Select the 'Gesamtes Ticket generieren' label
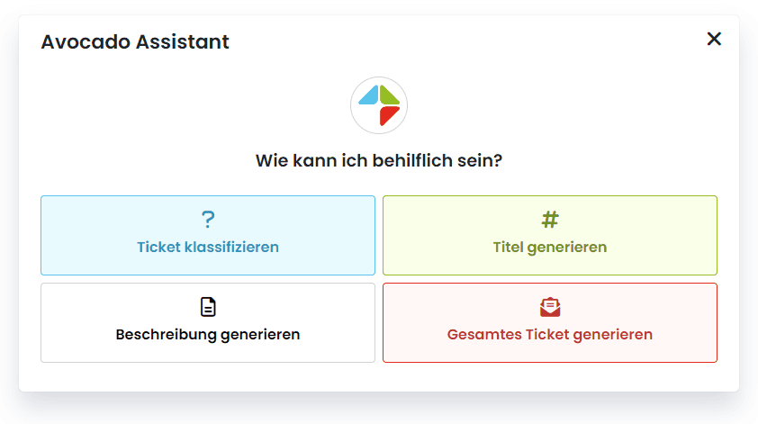 pos(550,334)
